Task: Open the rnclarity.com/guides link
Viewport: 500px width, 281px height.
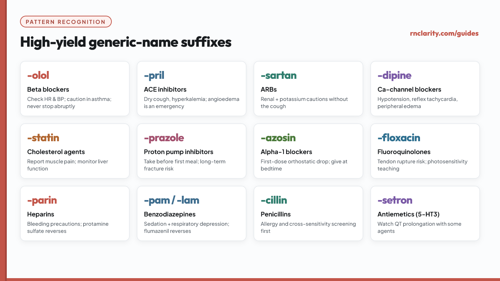Action: [444, 34]
